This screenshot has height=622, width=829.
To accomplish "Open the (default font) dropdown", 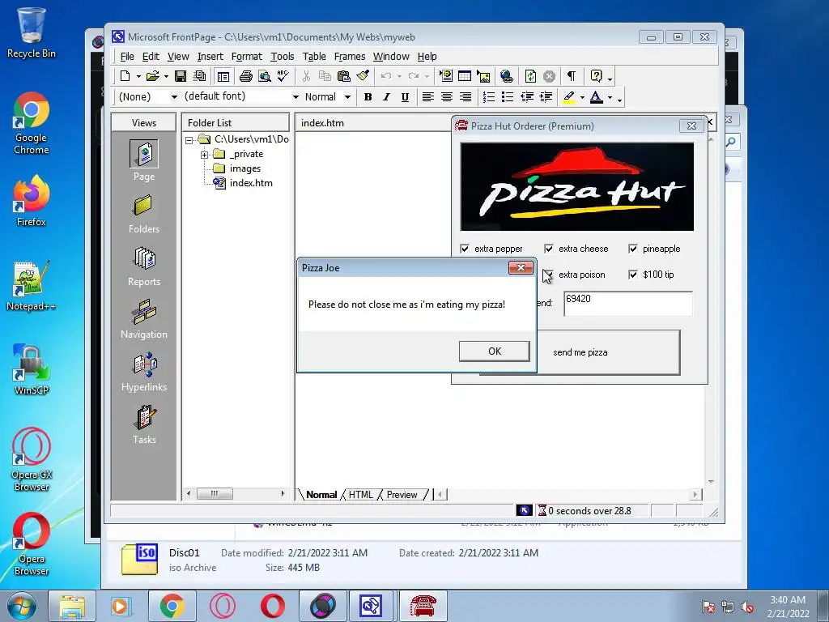I will click(295, 97).
